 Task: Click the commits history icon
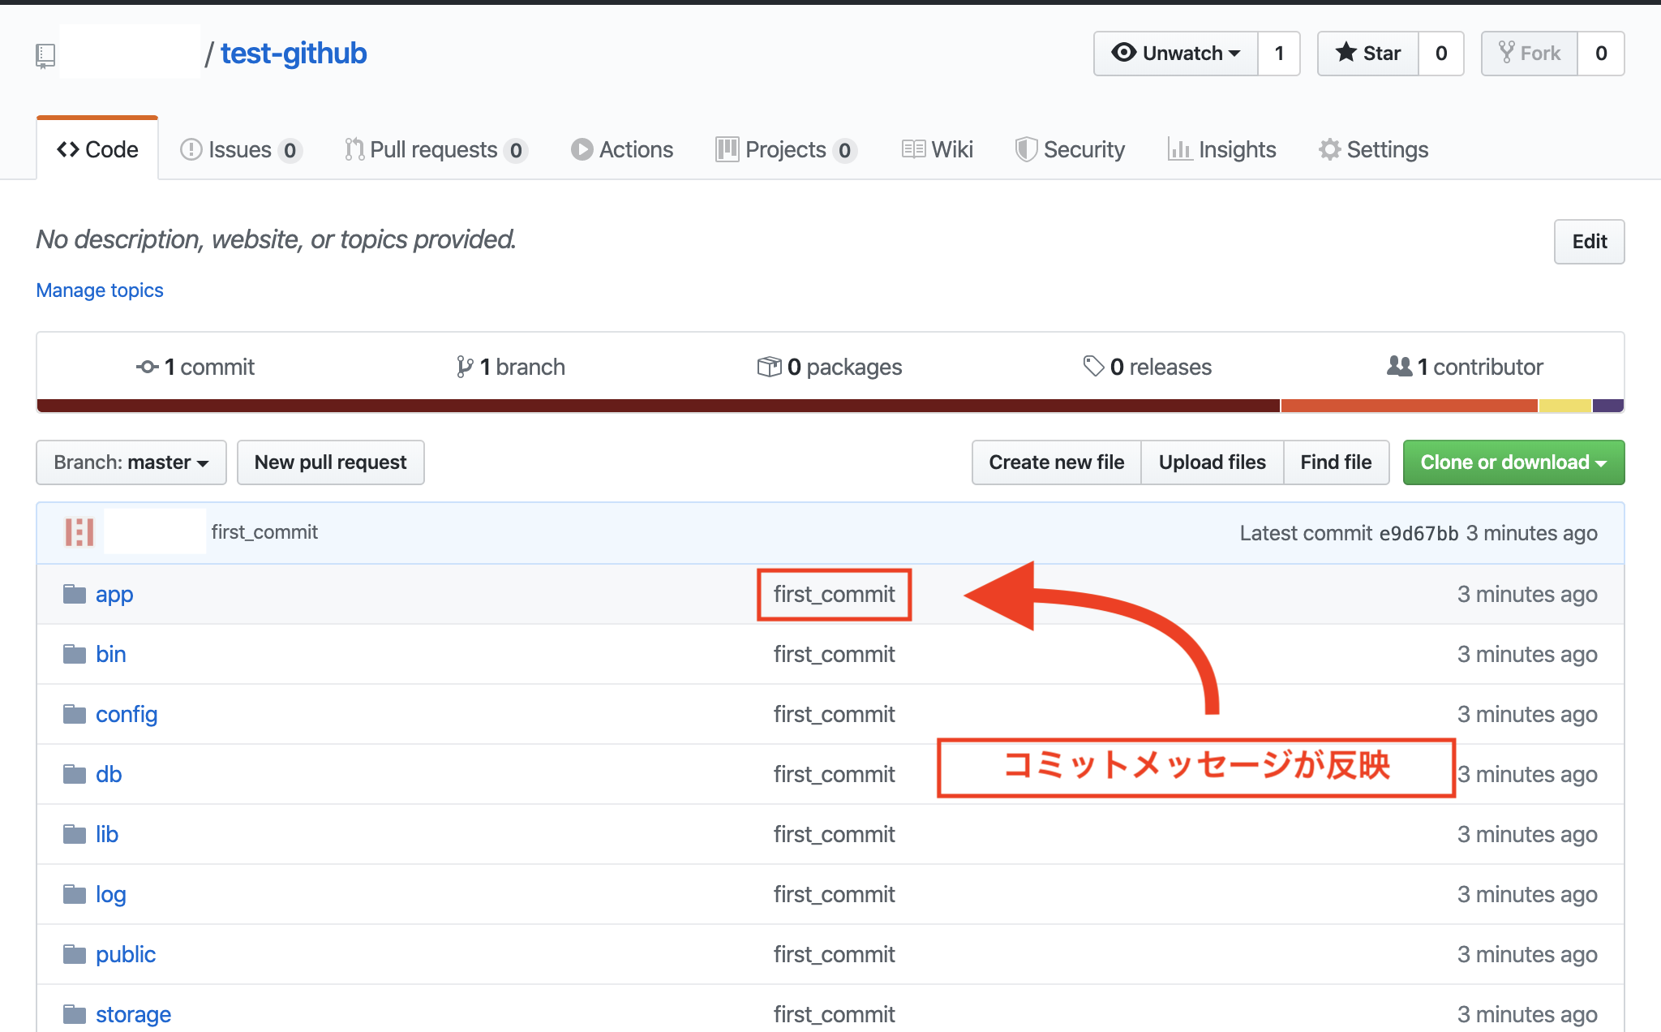(147, 367)
